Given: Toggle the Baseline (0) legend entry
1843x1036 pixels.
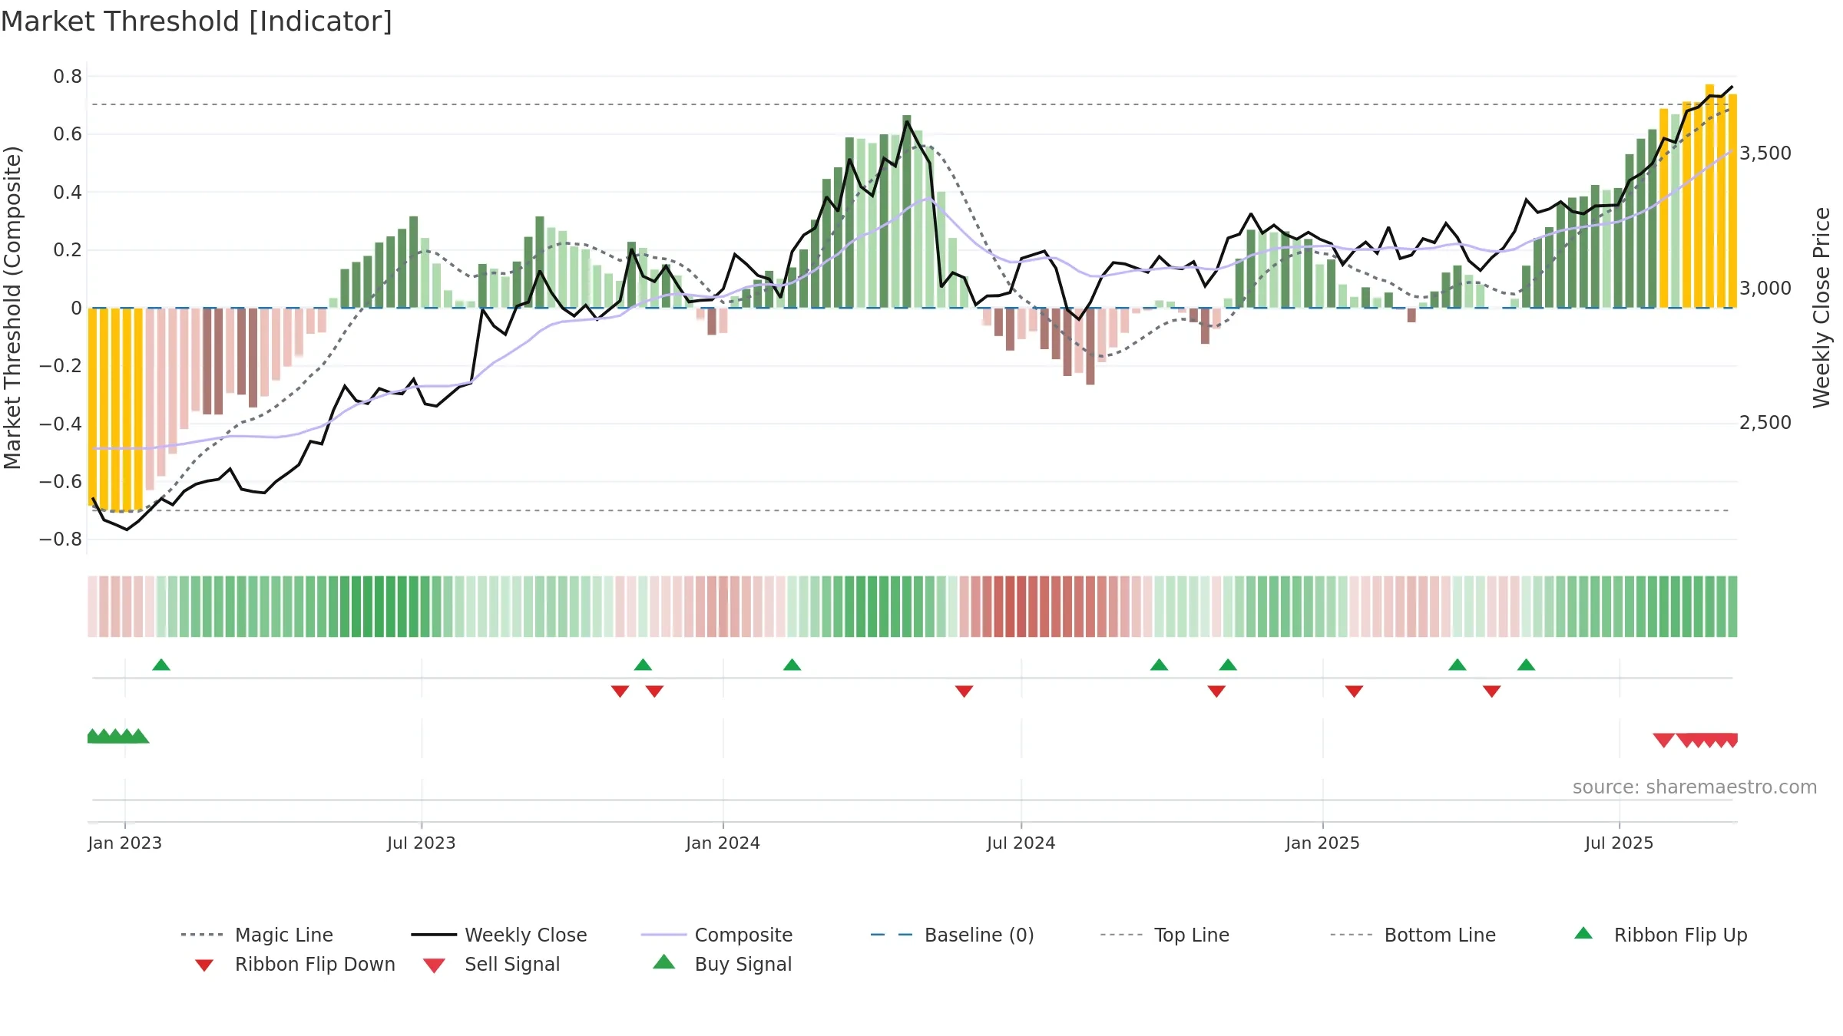Looking at the screenshot, I should click(952, 935).
